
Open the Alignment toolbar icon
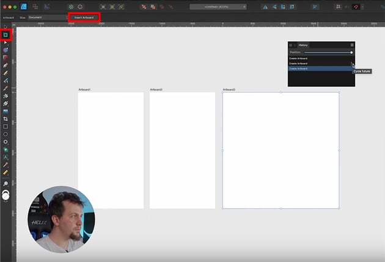pyautogui.click(x=315, y=7)
